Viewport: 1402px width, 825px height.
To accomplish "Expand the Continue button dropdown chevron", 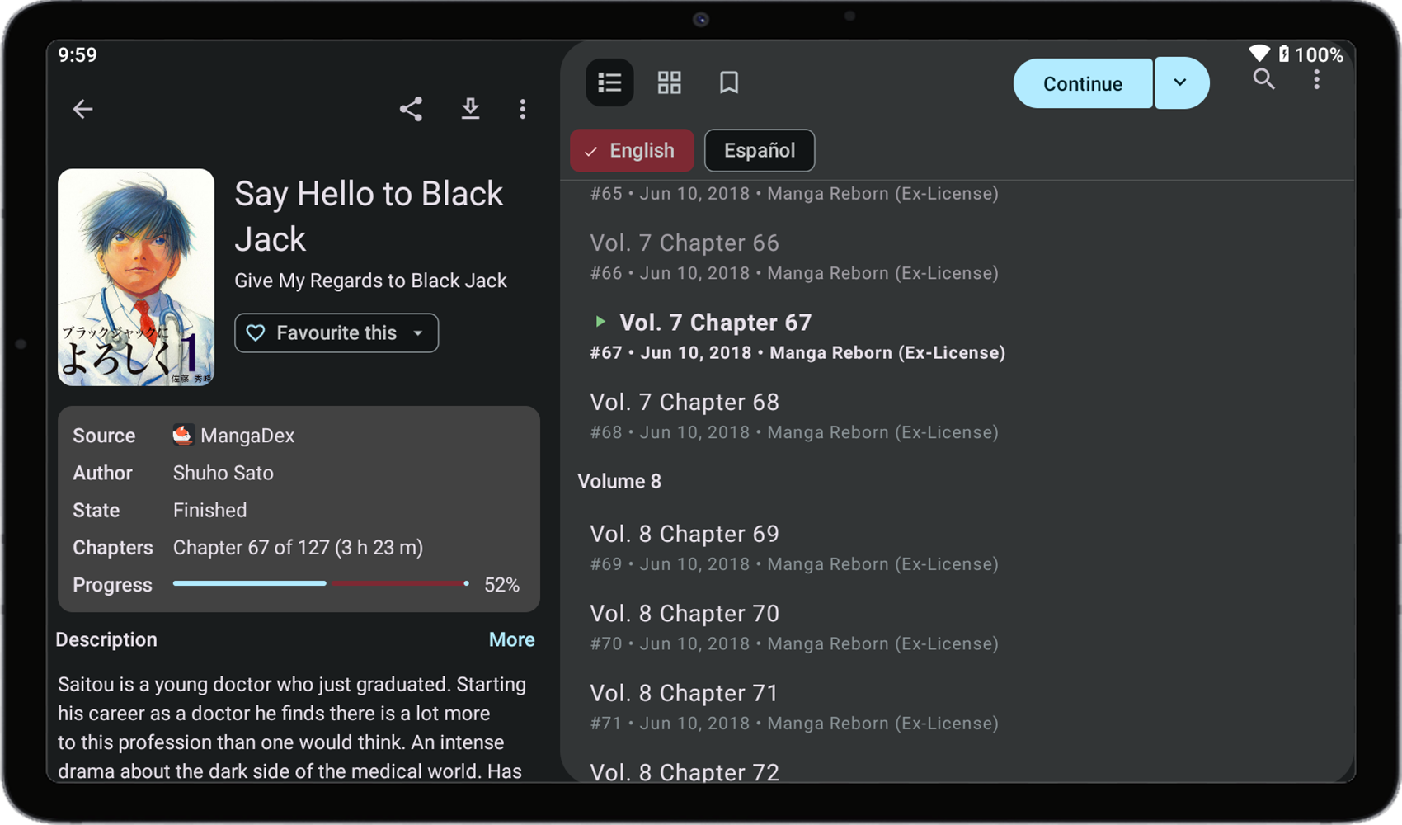I will coord(1181,82).
